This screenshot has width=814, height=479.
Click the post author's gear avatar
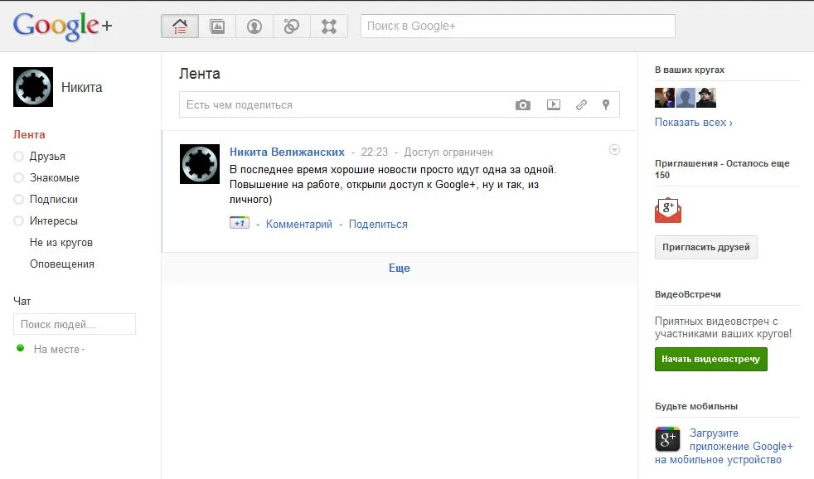coord(200,164)
